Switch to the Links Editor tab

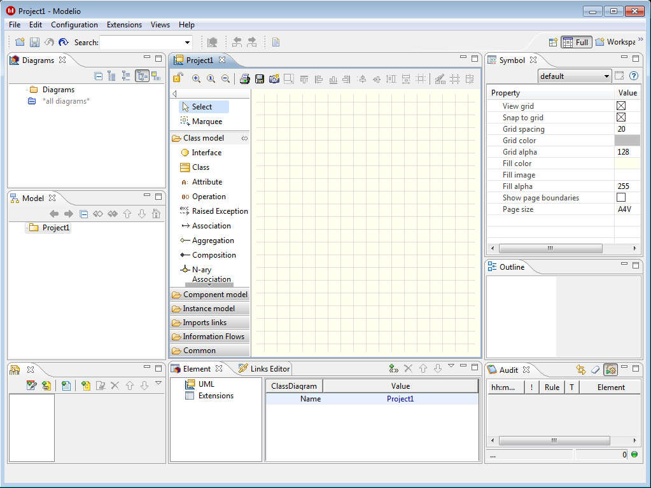coord(264,369)
